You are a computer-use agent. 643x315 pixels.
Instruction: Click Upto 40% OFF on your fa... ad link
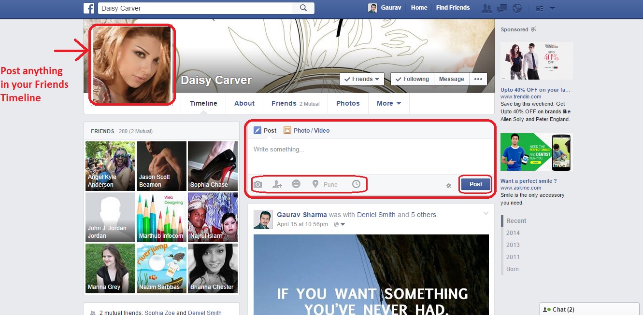pyautogui.click(x=535, y=90)
